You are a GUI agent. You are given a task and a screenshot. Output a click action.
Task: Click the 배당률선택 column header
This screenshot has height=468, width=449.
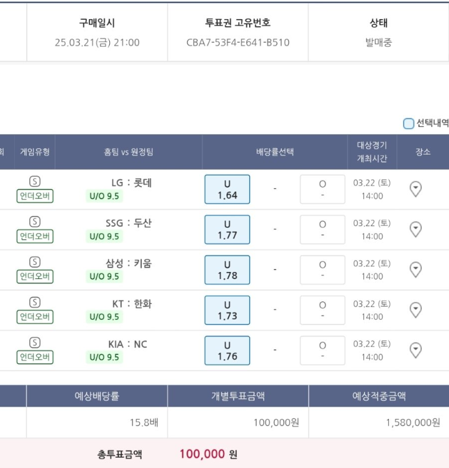(275, 152)
